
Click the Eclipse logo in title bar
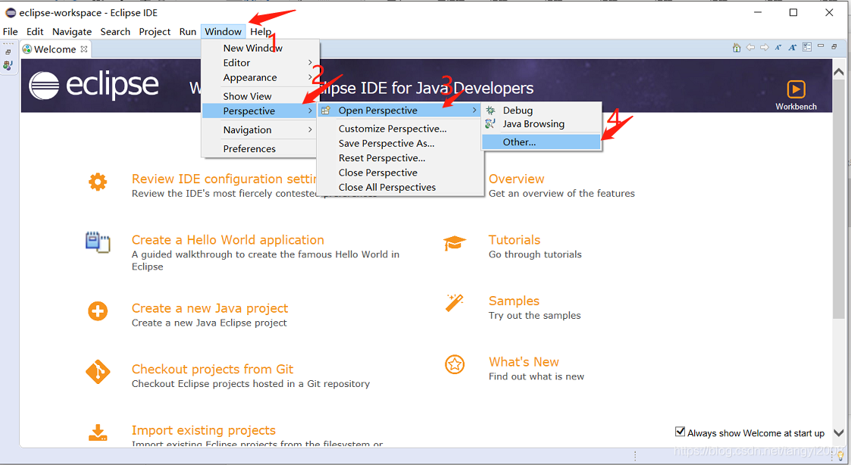11,12
